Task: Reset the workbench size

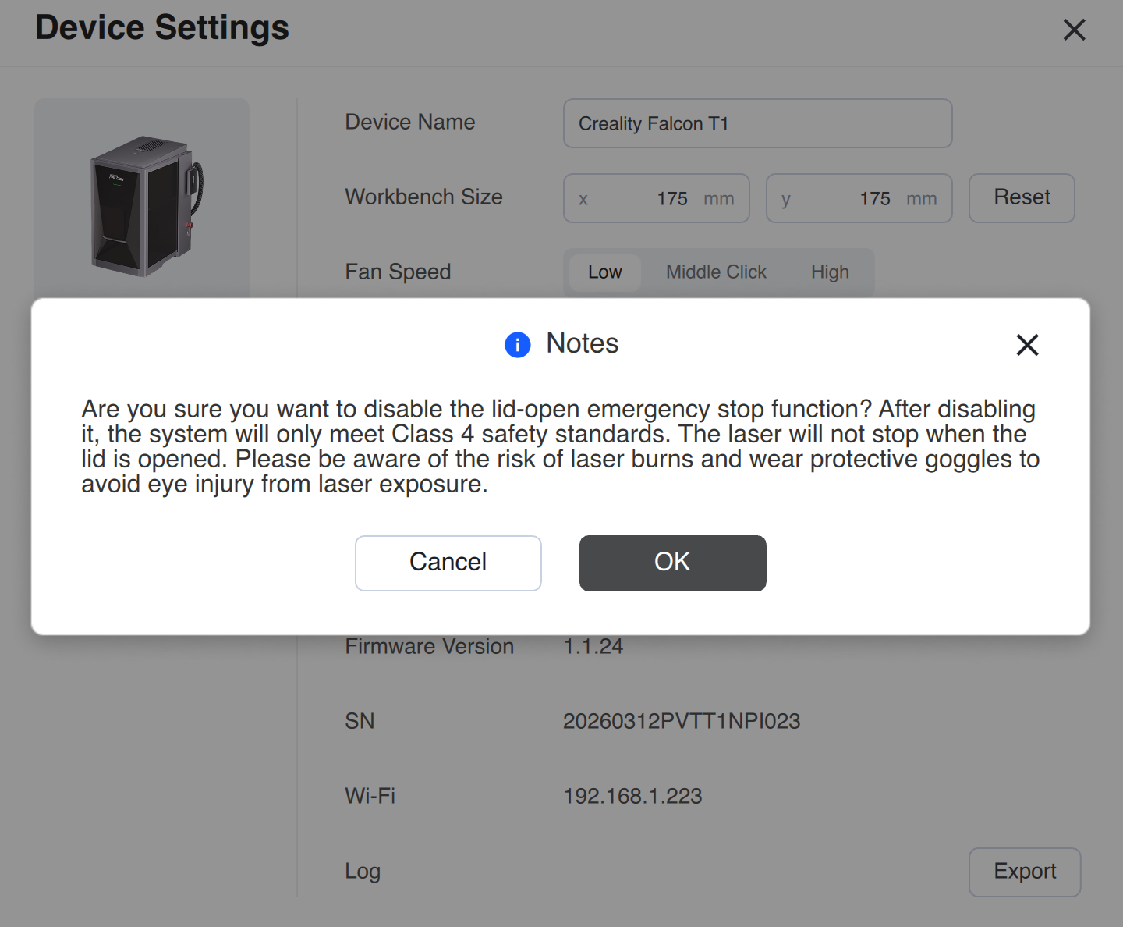Action: point(1022,198)
